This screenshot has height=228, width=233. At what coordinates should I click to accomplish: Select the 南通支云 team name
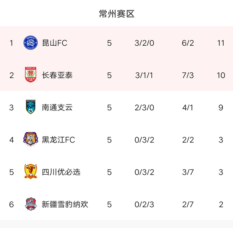click(57, 107)
